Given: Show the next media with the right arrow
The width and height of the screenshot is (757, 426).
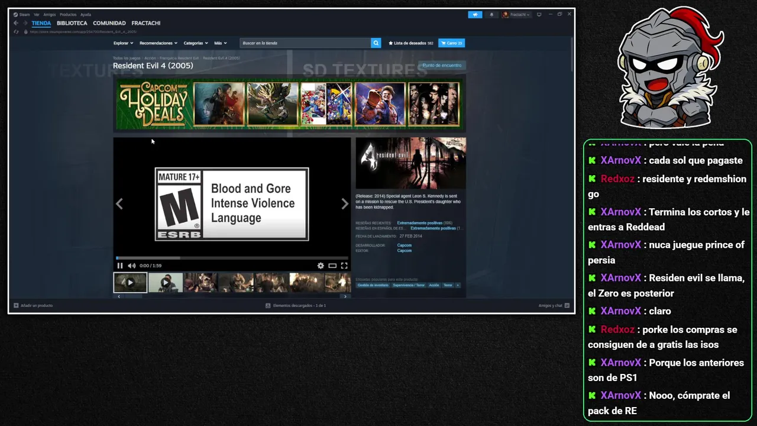Looking at the screenshot, I should coord(345,204).
